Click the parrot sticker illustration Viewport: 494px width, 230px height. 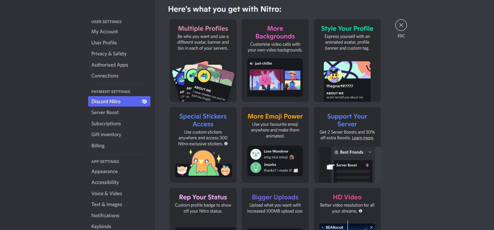(203, 164)
